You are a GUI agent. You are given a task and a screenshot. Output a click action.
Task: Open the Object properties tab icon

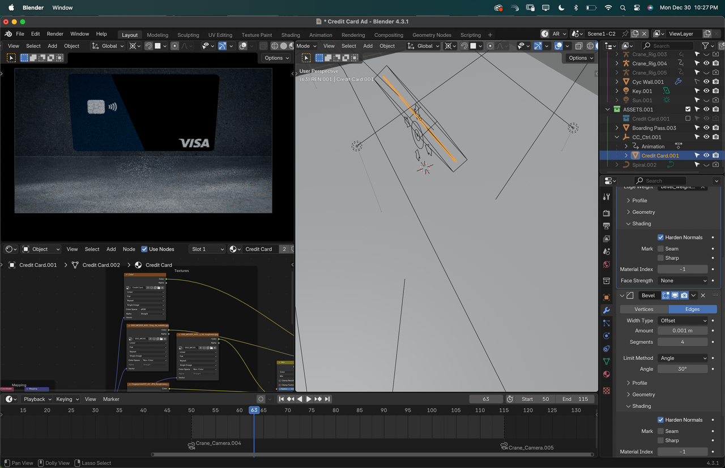[607, 297]
